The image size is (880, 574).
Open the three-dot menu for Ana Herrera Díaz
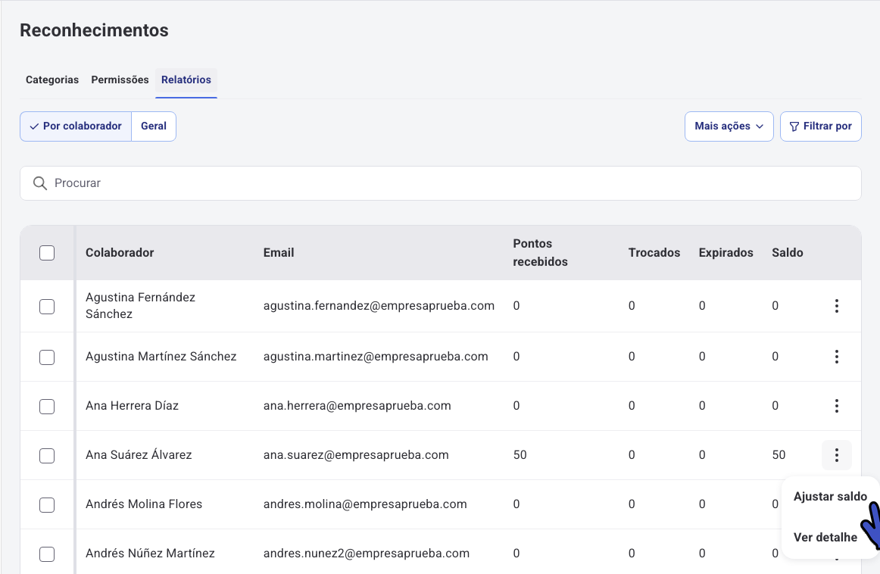tap(836, 406)
